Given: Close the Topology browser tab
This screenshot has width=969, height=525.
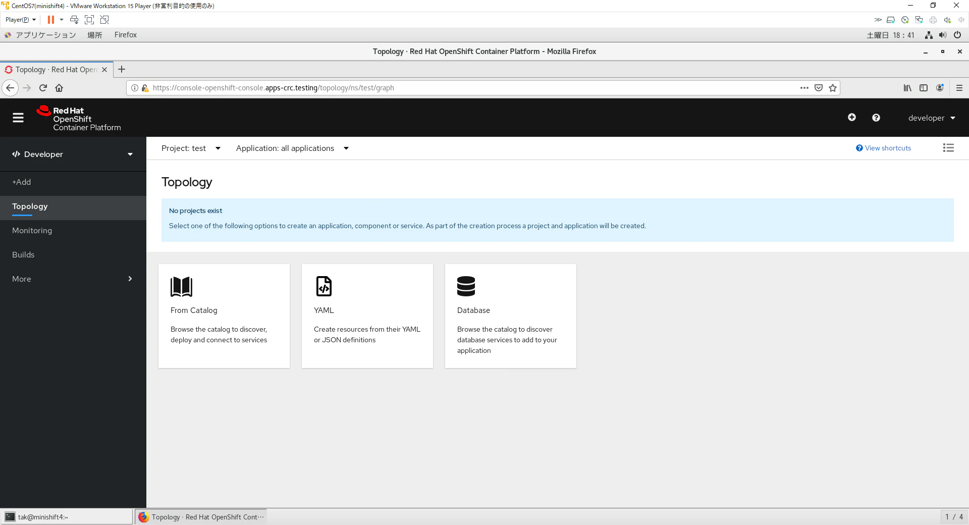Looking at the screenshot, I should pos(104,70).
